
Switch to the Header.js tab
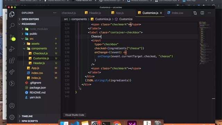pyautogui.click(x=93, y=13)
